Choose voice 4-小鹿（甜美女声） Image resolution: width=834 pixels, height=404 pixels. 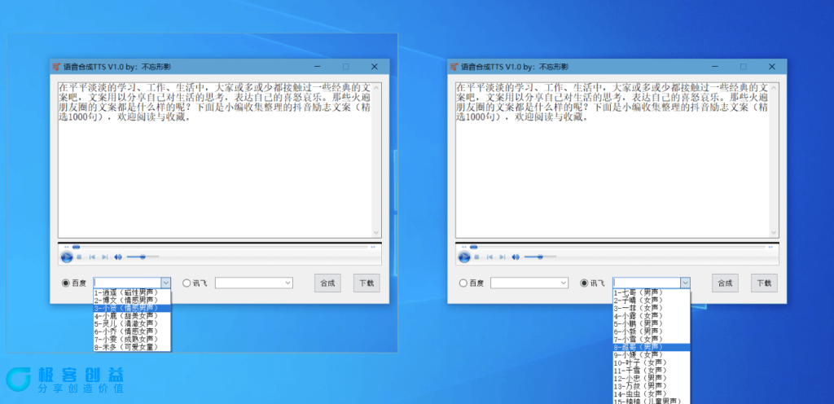[x=132, y=316]
